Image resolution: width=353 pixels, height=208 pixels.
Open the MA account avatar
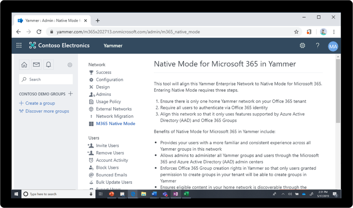333,46
